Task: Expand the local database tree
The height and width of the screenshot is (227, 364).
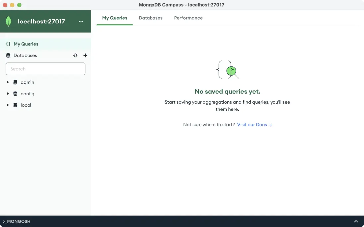Action: 8,105
